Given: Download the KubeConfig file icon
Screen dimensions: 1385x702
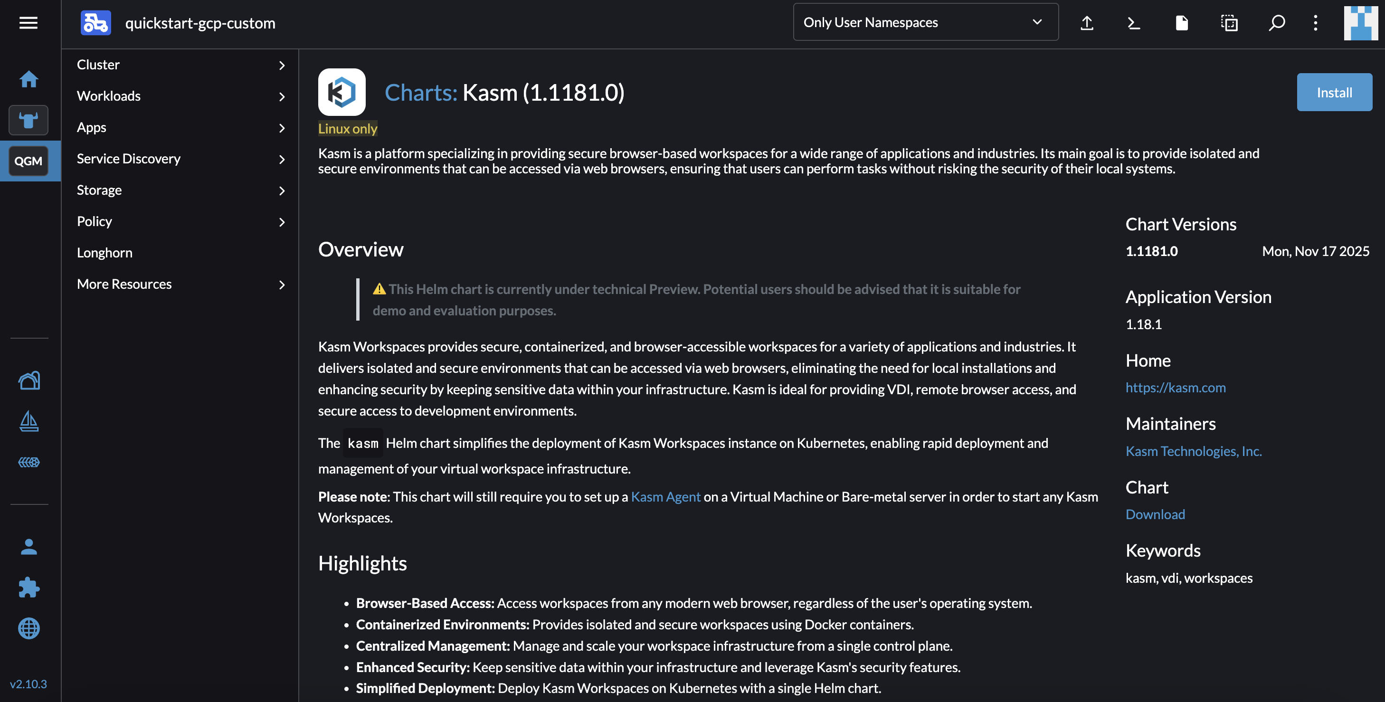Looking at the screenshot, I should (x=1181, y=23).
